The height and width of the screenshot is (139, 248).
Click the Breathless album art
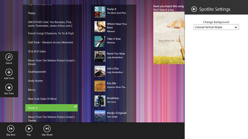(100, 101)
